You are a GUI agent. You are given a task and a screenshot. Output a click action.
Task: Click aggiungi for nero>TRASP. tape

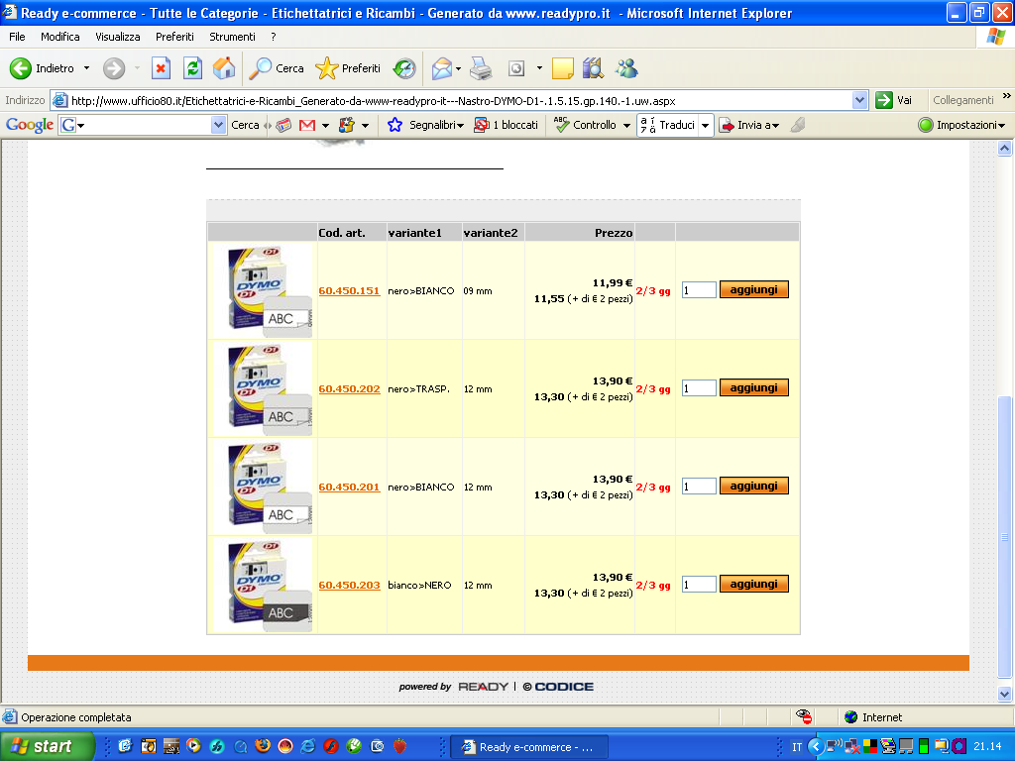coord(754,387)
